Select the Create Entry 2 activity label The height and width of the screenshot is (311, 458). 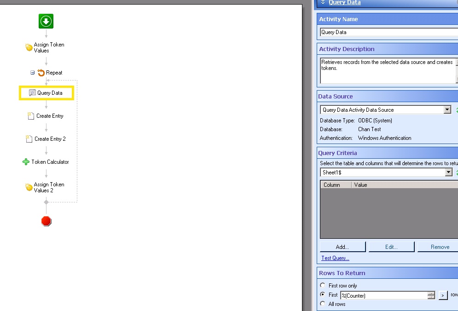[x=50, y=139]
